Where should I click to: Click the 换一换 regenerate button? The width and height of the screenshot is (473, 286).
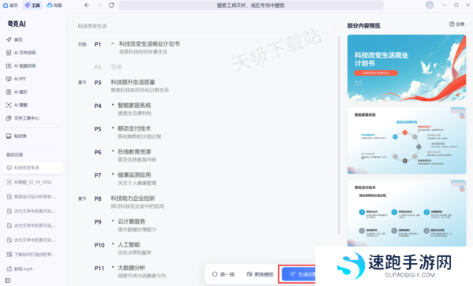(223, 274)
